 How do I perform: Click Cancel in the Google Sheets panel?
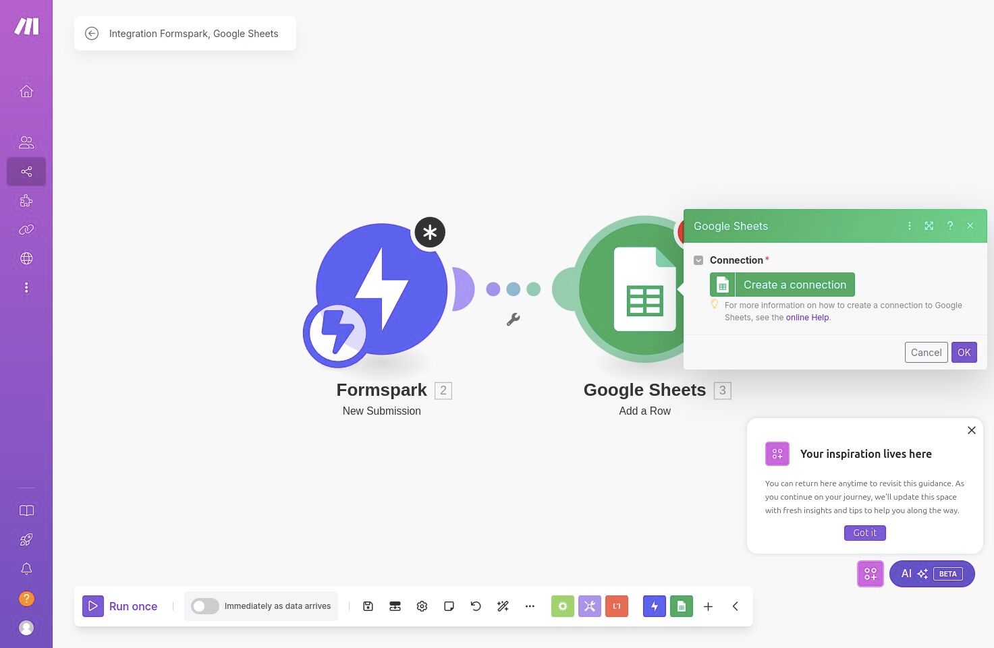[x=926, y=352]
